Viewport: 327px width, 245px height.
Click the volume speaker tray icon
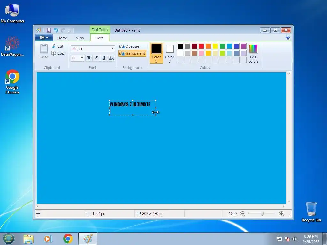295,239
